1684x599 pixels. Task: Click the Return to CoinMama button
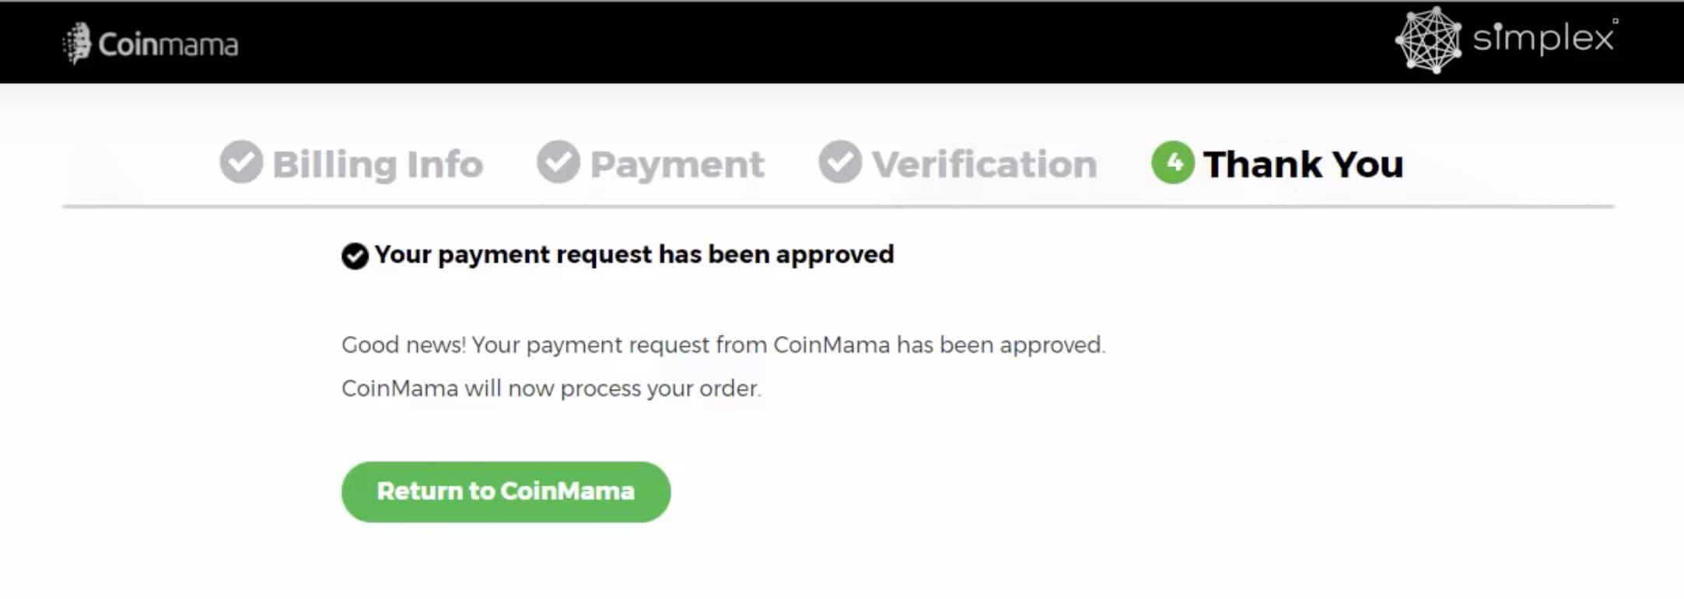click(506, 492)
